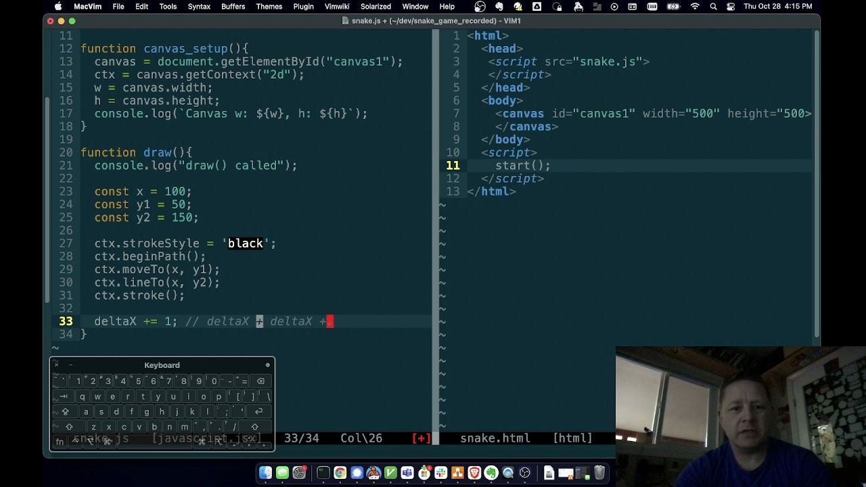Tap the caps lock key on Keyboard viewer
This screenshot has width=866, height=487.
click(x=65, y=411)
